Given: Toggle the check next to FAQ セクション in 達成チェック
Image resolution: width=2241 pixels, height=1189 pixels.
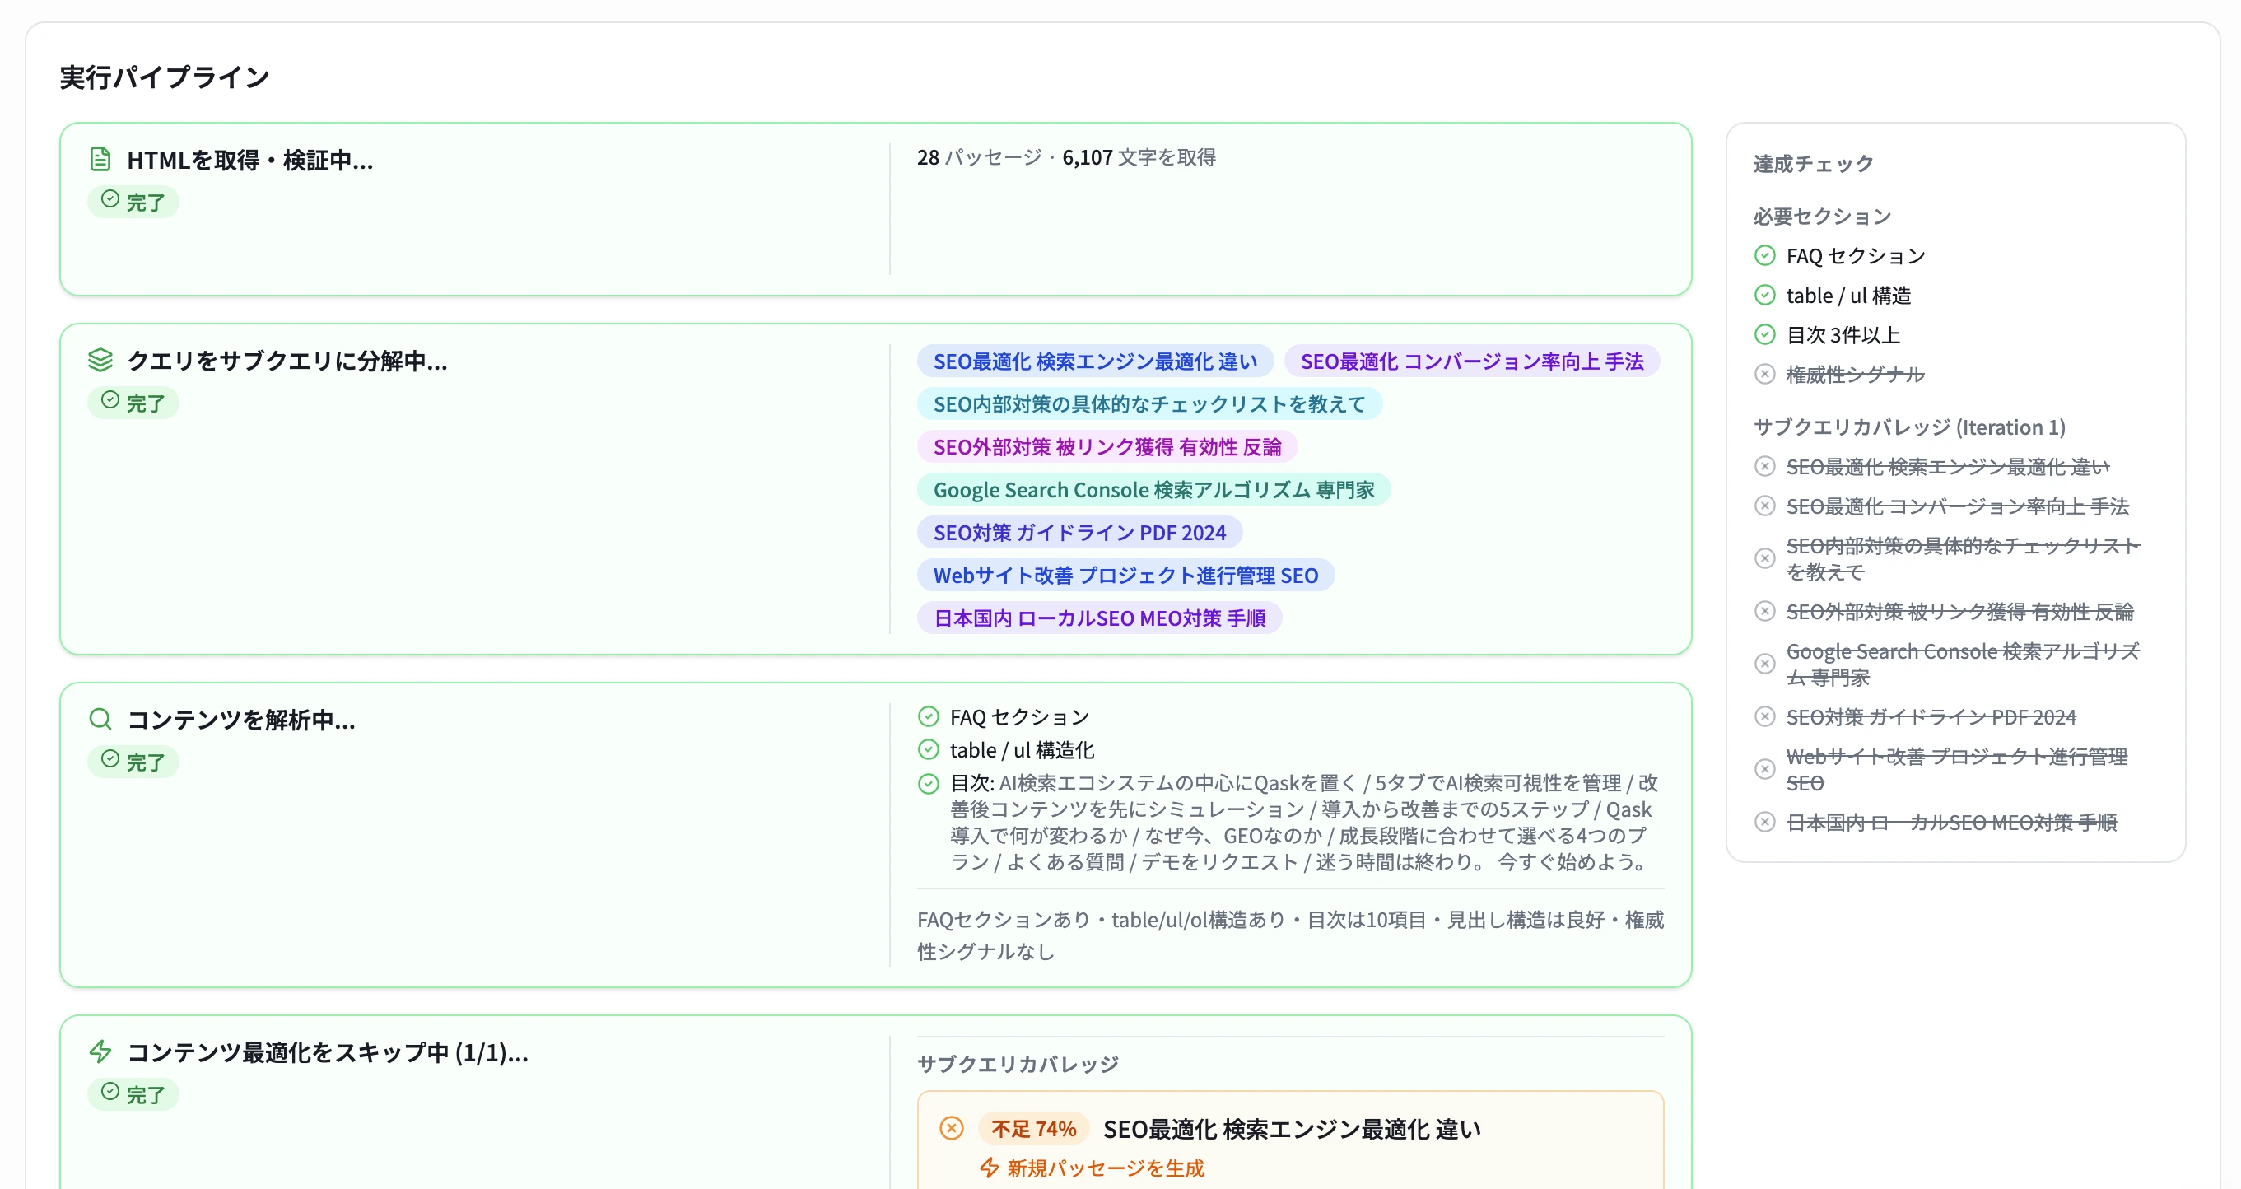Looking at the screenshot, I should click(1765, 255).
